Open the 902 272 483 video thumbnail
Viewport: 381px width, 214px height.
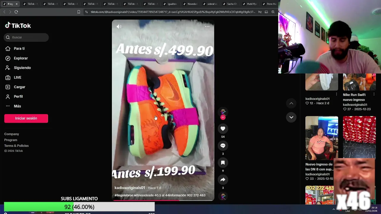click(x=320, y=195)
